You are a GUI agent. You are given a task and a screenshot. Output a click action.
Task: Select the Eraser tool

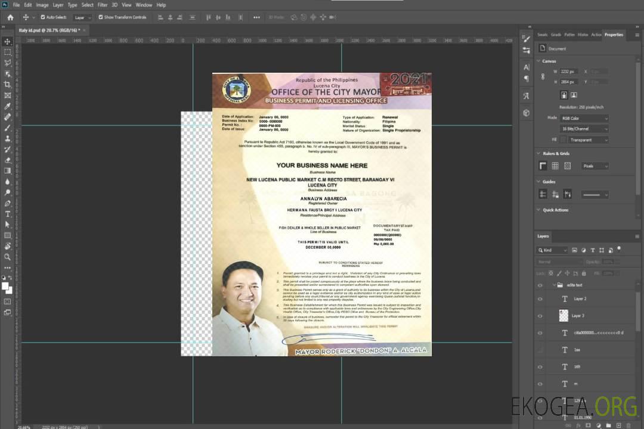coord(7,160)
